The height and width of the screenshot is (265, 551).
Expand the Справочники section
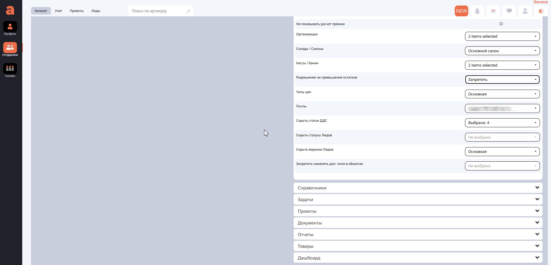pos(418,188)
